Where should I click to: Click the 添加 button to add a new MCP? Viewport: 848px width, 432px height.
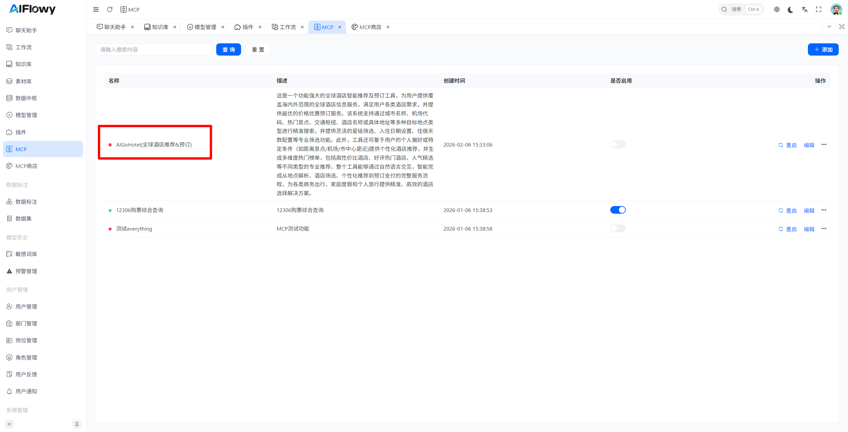[x=823, y=49]
